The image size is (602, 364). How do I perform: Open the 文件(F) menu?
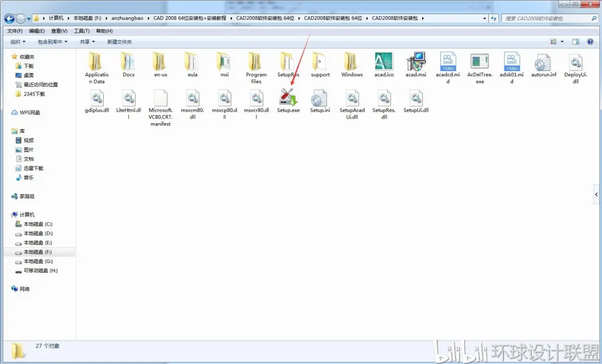pyautogui.click(x=15, y=31)
